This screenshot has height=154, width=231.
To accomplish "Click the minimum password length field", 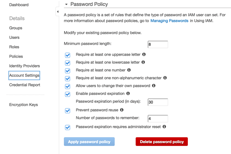I will pos(157,44).
